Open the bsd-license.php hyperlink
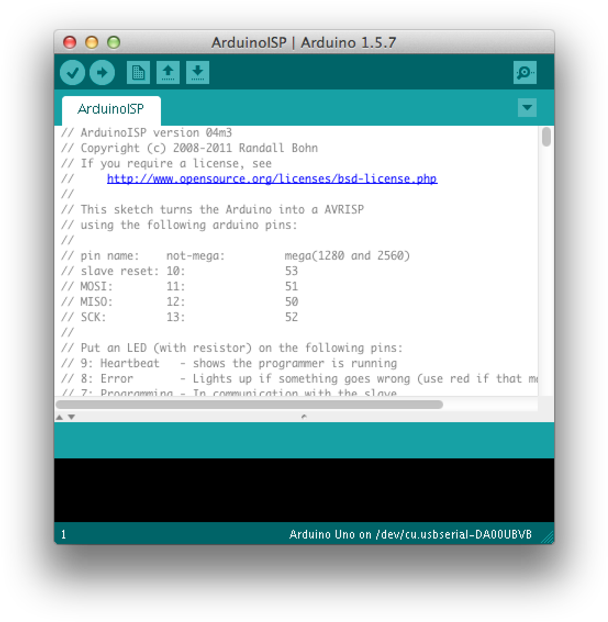The width and height of the screenshot is (608, 622). (272, 178)
